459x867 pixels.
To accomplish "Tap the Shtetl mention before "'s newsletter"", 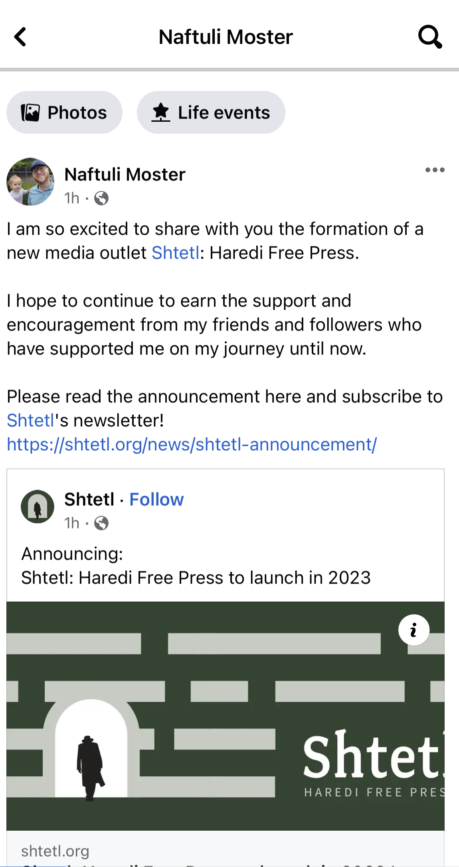I will click(30, 421).
